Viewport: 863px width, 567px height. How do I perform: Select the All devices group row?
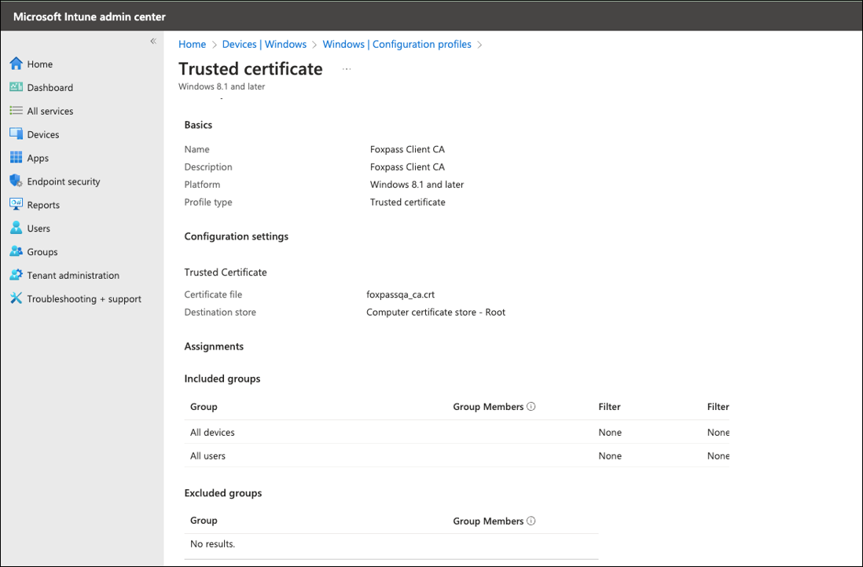[213, 433]
